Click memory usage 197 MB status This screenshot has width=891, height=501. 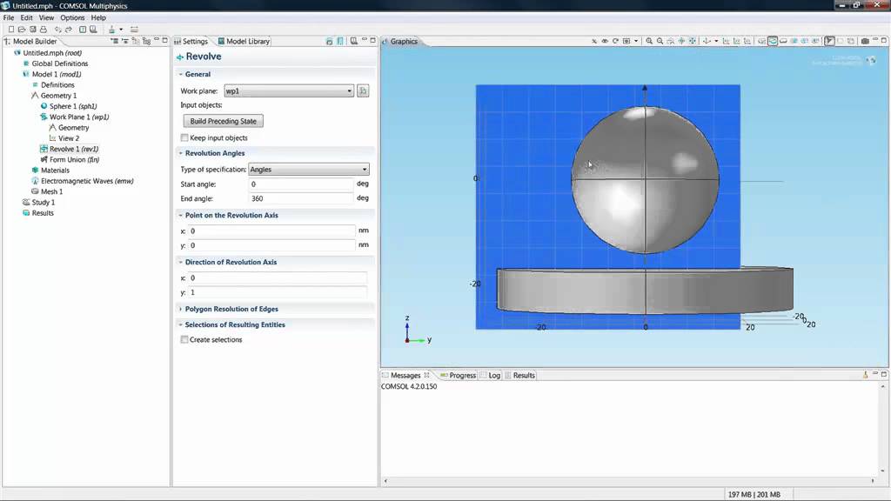[x=754, y=495]
